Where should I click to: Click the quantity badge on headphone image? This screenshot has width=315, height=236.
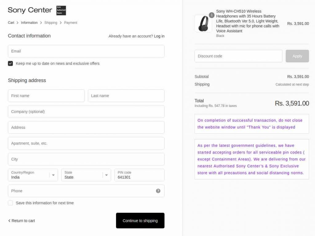tap(212, 15)
